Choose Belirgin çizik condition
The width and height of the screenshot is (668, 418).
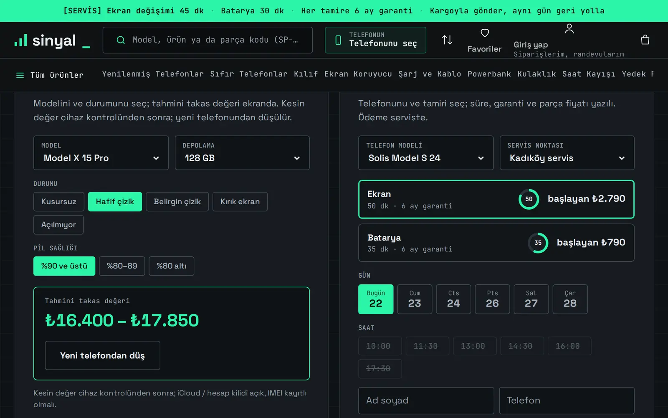(177, 202)
